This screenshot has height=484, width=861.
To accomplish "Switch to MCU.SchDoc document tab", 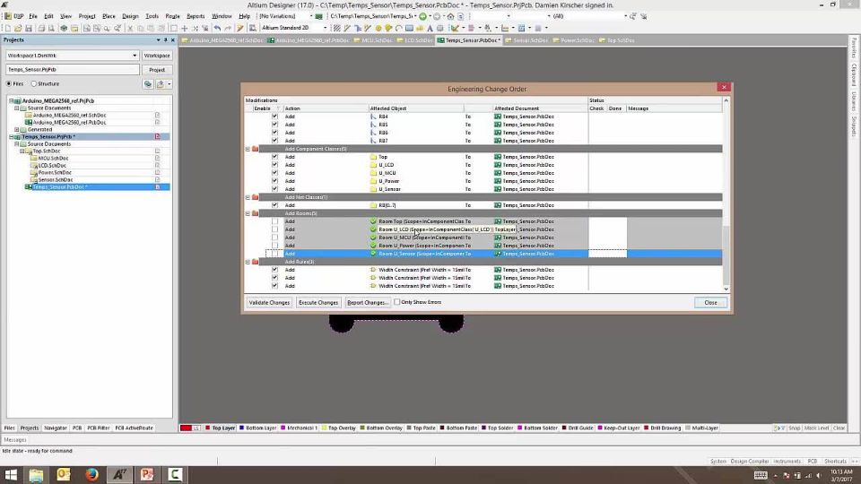I will (373, 40).
